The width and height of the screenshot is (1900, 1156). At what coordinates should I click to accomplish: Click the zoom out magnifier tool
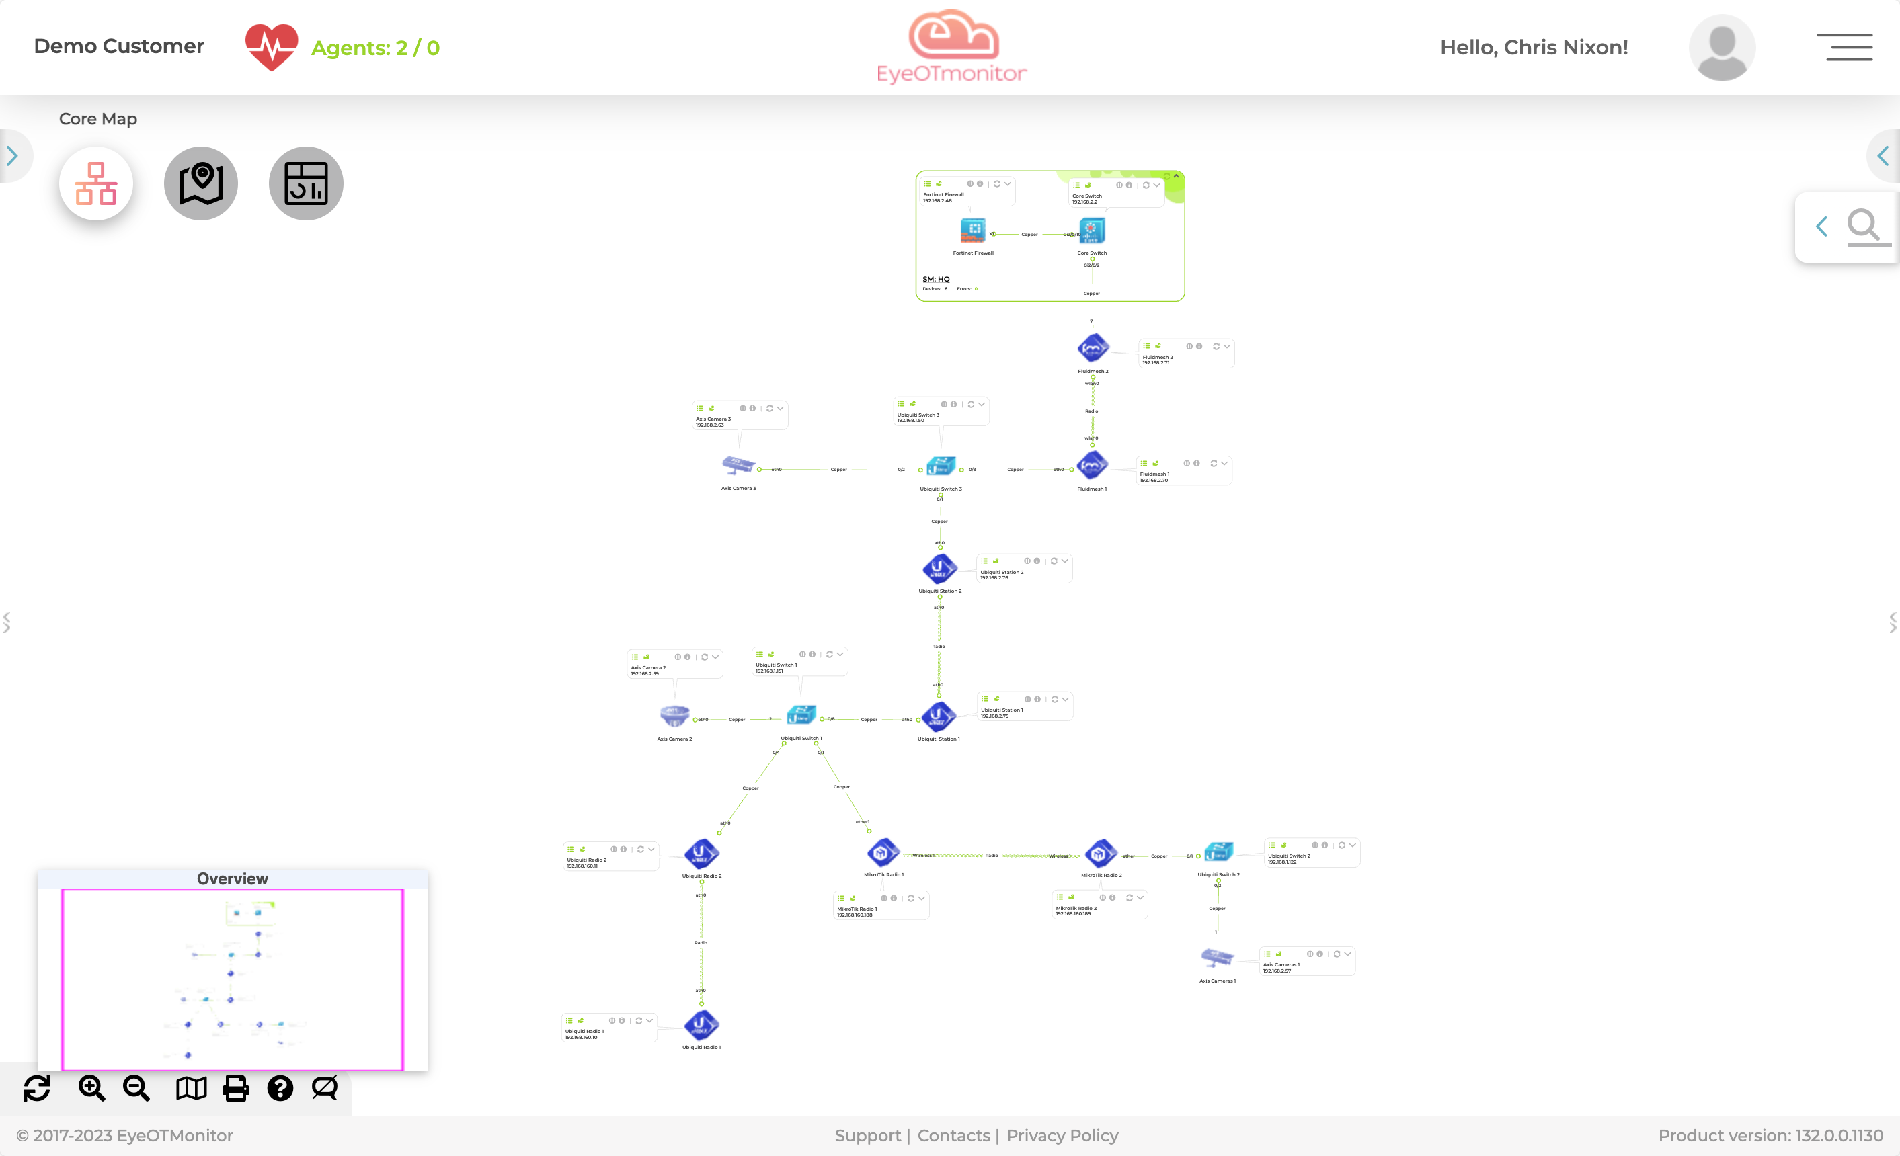point(136,1088)
